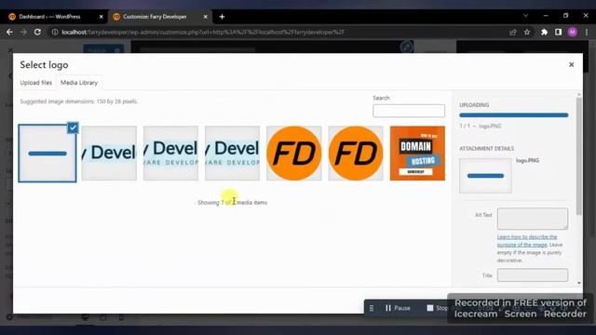Click the address bar URL

pyautogui.click(x=203, y=33)
